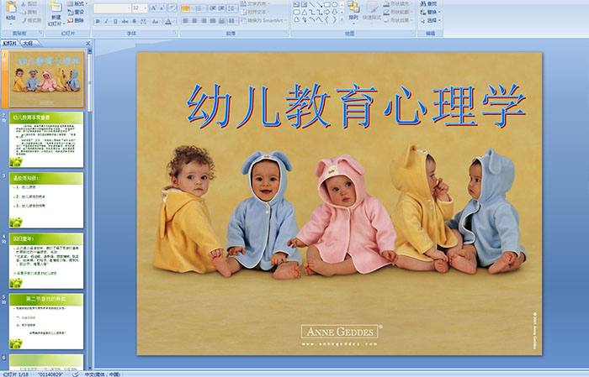Select the rectangle shape in the gallery
Screen dimensions: 589x377
click(x=326, y=4)
